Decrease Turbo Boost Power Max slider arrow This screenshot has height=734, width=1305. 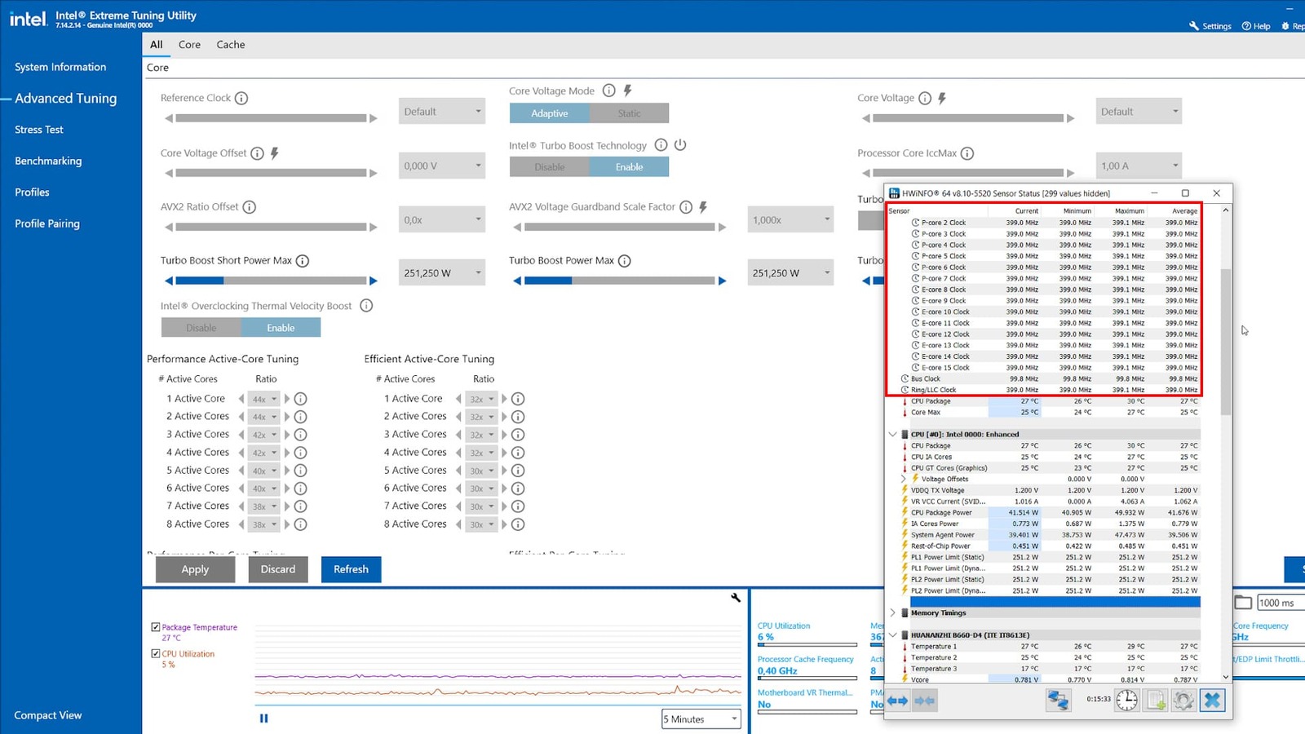point(517,281)
